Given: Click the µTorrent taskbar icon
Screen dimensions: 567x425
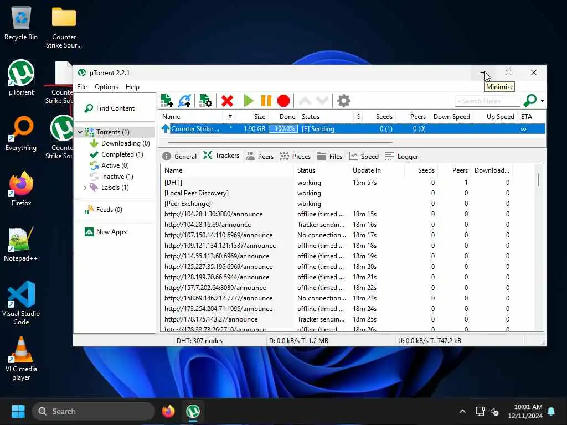Looking at the screenshot, I should point(193,411).
